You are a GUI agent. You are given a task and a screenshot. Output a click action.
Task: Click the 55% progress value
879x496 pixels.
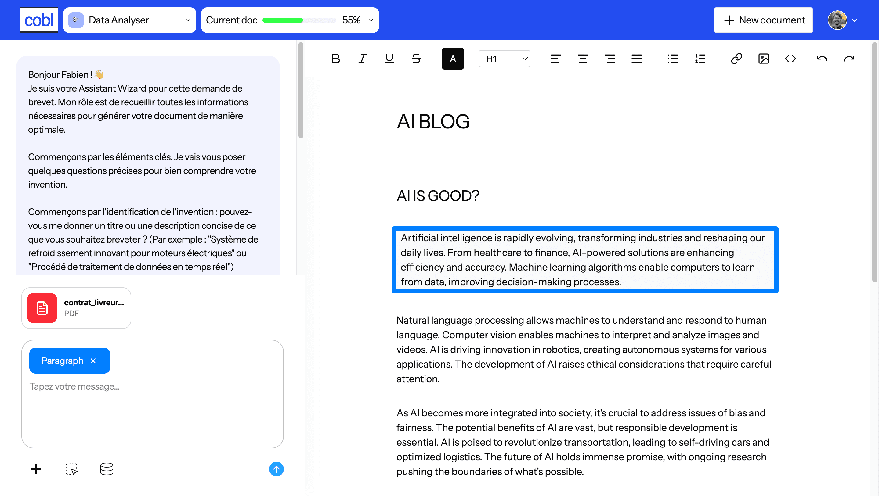click(352, 20)
